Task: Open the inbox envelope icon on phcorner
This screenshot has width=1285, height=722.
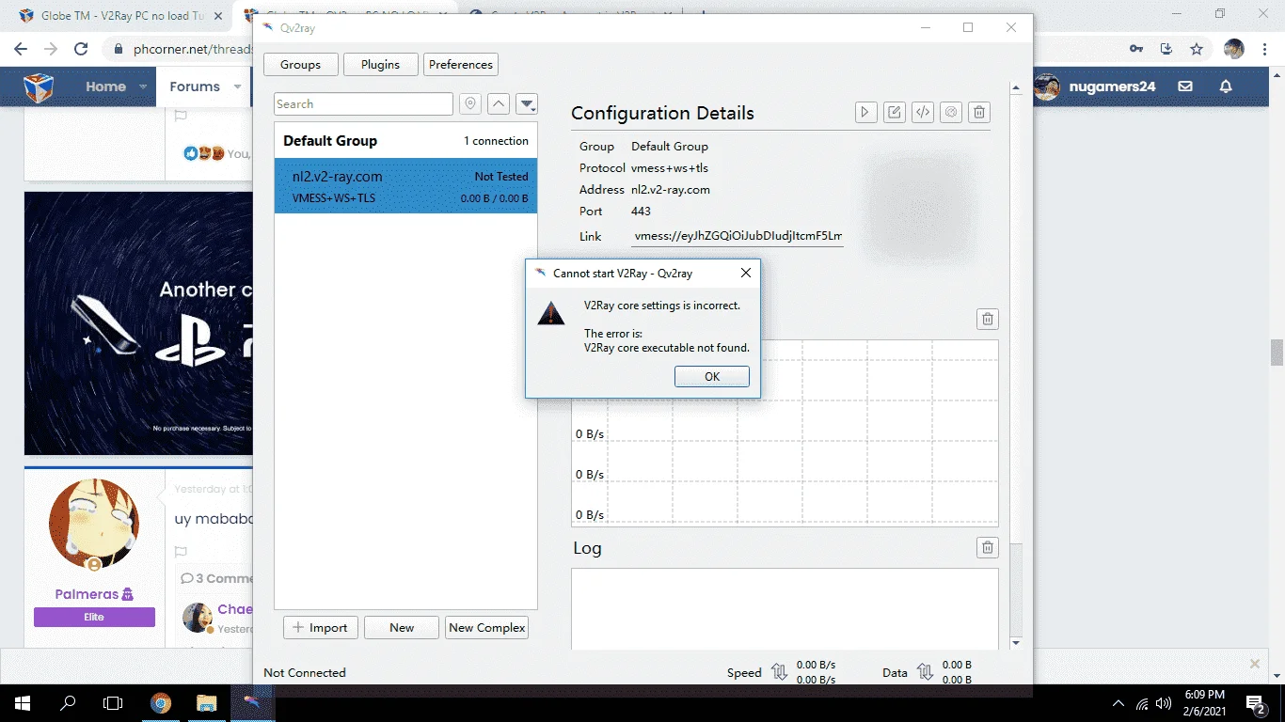Action: [1185, 86]
